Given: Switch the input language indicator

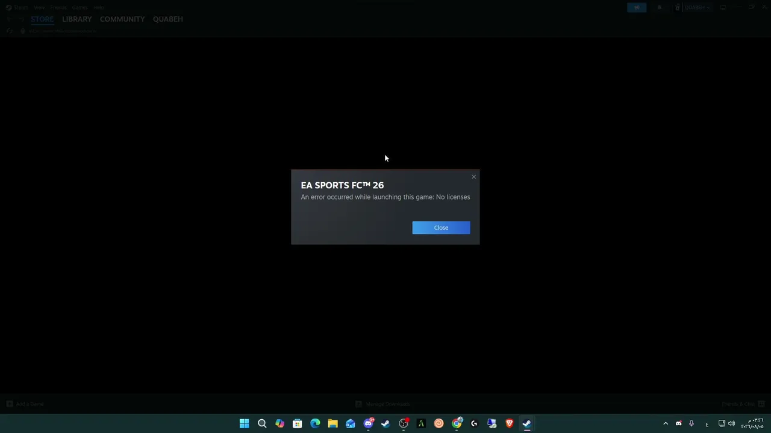Looking at the screenshot, I should [x=707, y=424].
